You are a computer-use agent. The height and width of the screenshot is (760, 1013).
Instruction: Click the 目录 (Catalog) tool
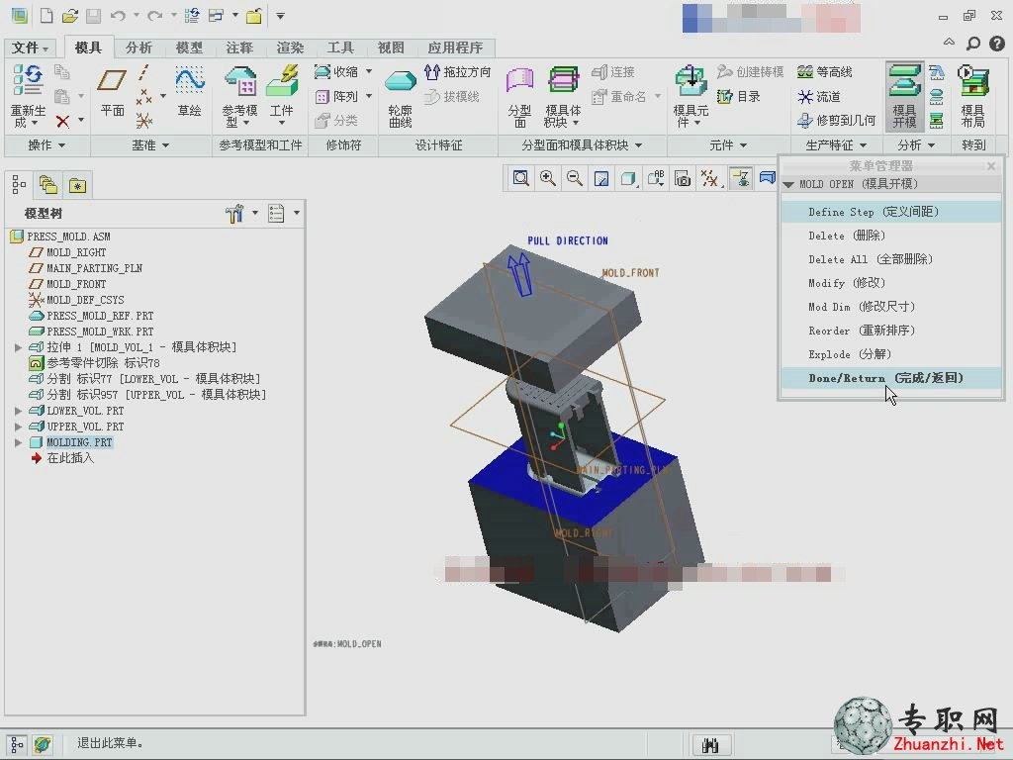(738, 96)
